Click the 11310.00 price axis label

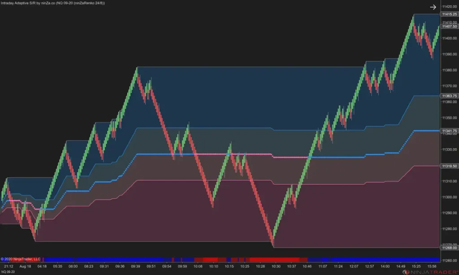click(449, 181)
